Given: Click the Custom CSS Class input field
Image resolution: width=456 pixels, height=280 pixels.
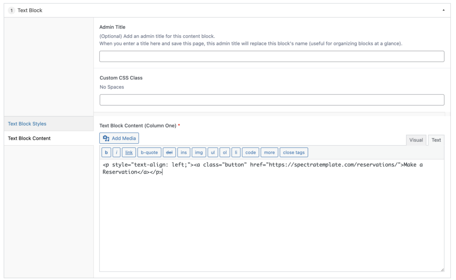Looking at the screenshot, I should (x=272, y=100).
